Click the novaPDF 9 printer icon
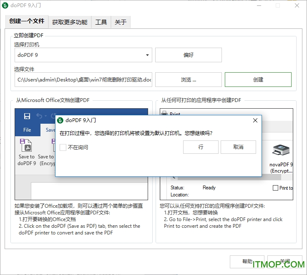 coord(281,150)
